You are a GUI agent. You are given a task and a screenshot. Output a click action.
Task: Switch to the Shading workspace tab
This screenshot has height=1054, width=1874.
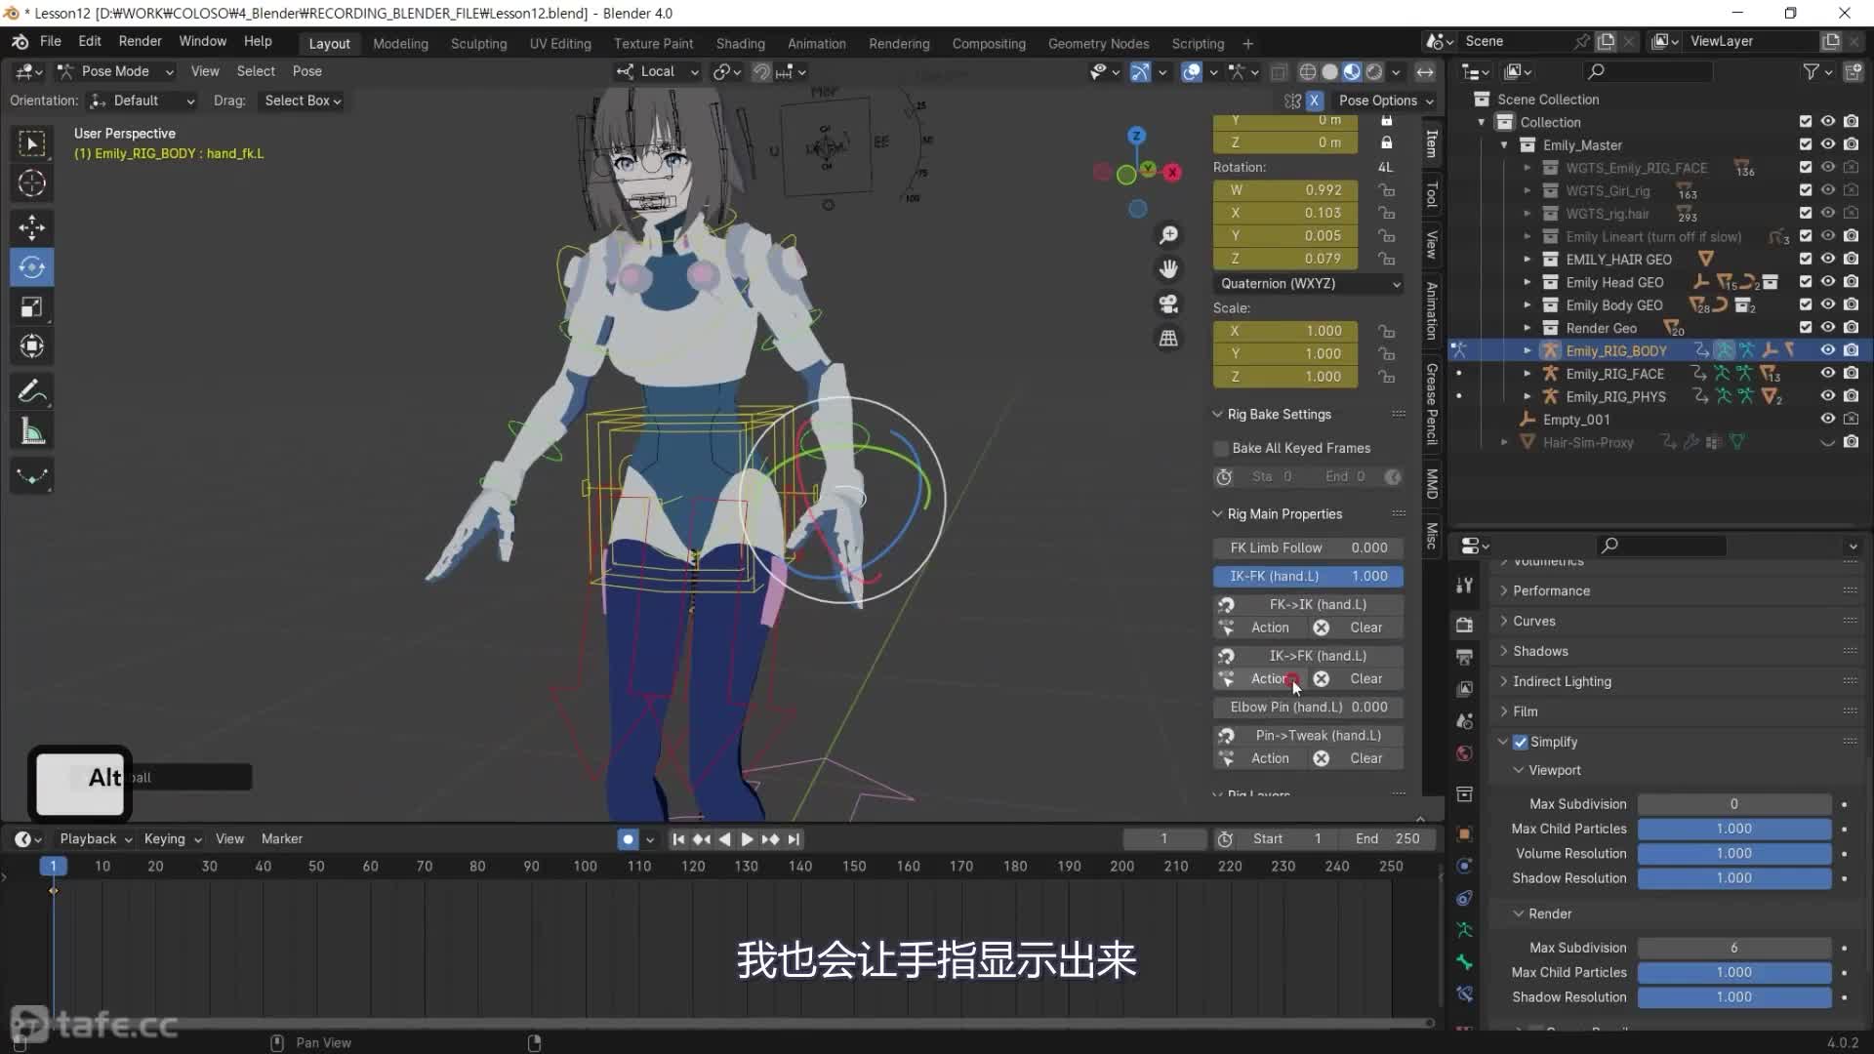(x=740, y=43)
